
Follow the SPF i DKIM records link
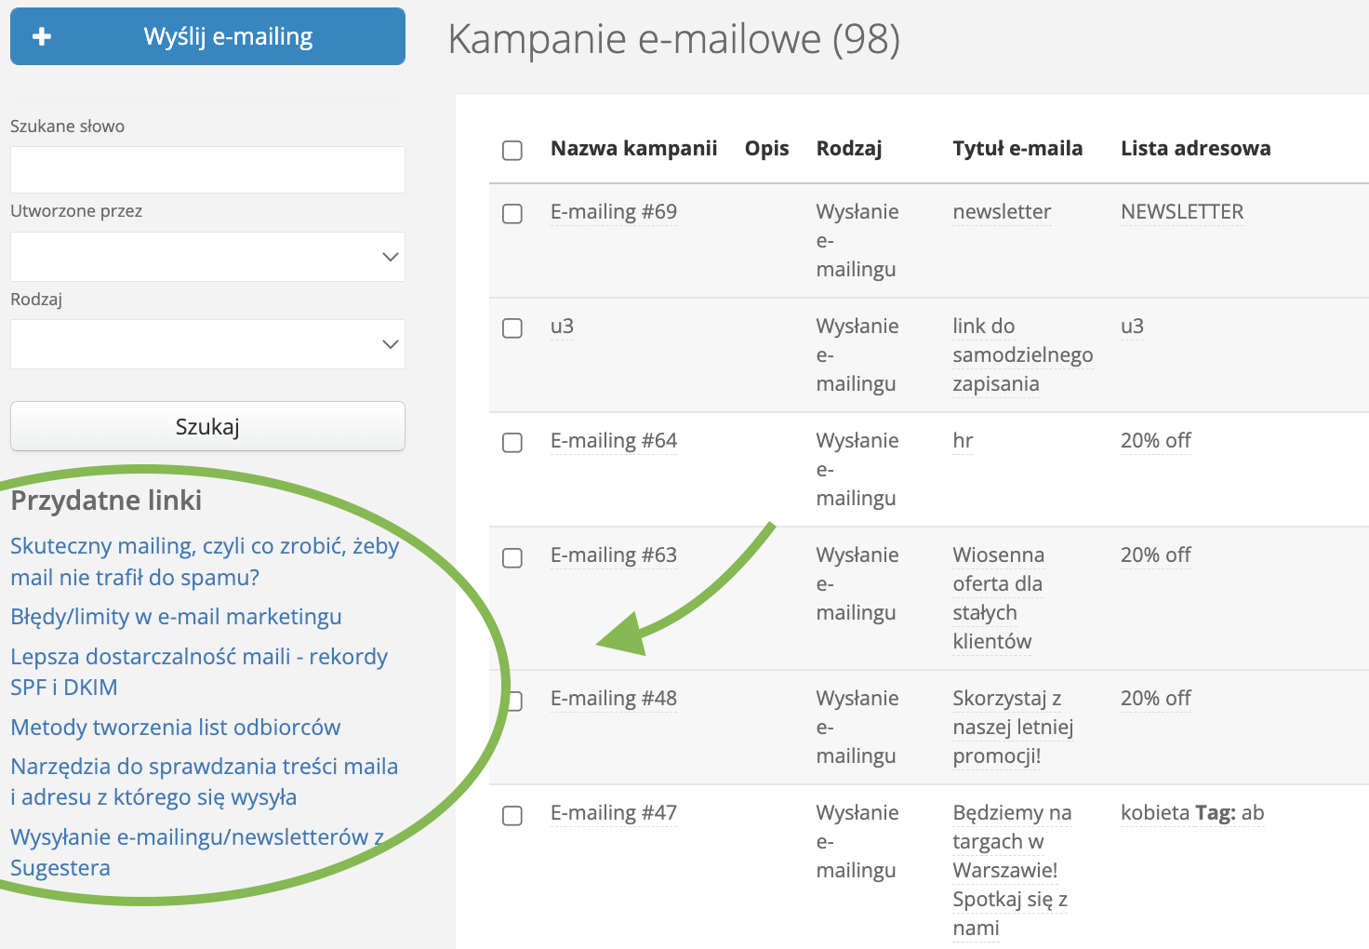point(198,672)
